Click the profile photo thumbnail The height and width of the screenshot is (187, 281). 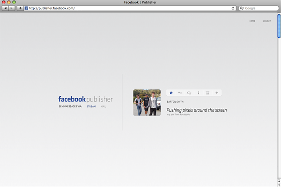click(147, 102)
